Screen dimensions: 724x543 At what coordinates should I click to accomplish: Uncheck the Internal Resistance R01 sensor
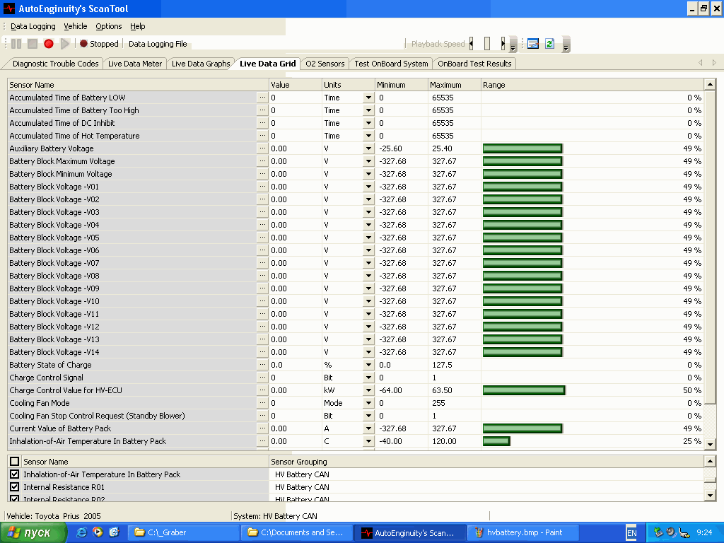tap(15, 487)
